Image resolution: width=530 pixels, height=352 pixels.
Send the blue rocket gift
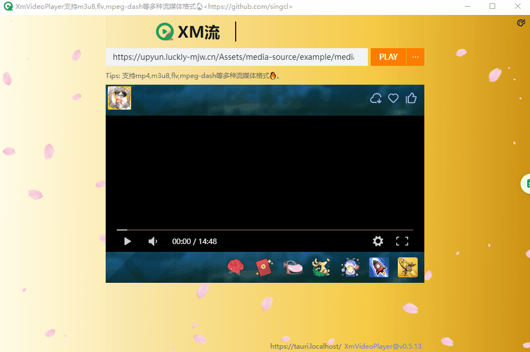379,268
